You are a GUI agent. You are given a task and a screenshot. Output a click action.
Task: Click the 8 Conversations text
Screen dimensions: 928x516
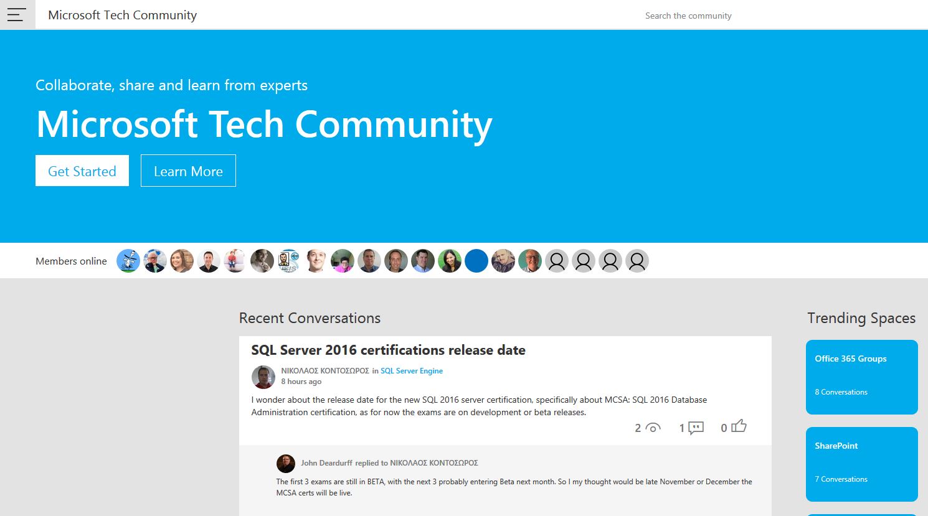point(841,392)
